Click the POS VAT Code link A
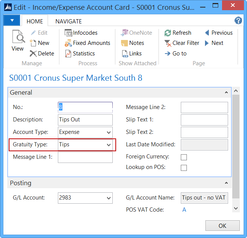 184,210
